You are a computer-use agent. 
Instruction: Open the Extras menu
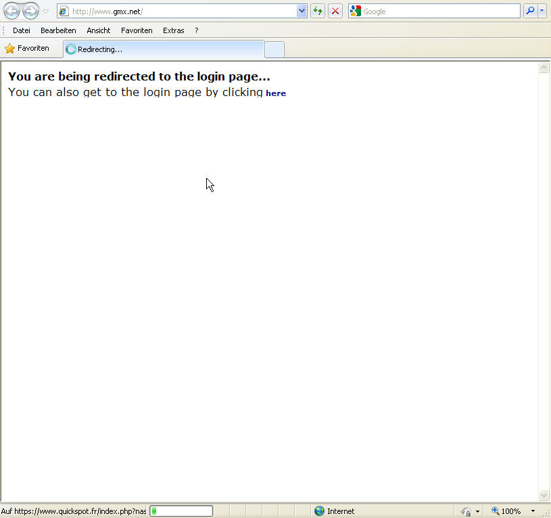pyautogui.click(x=174, y=30)
